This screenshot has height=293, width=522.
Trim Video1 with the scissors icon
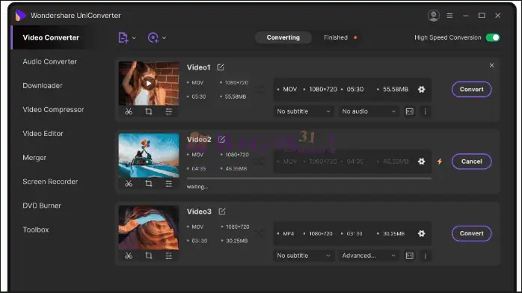click(x=129, y=112)
